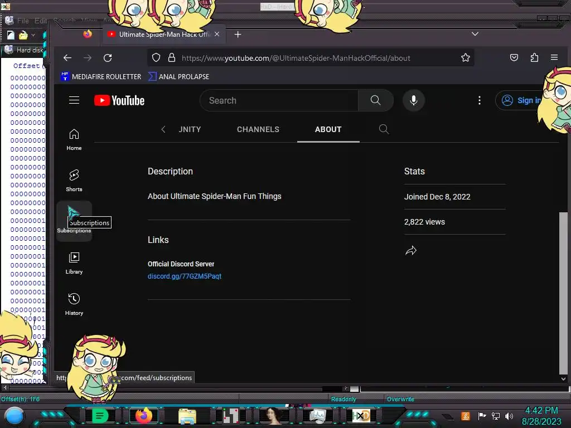
Task: Open Firefox from the taskbar
Action: [143, 416]
